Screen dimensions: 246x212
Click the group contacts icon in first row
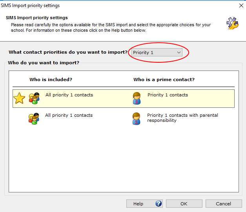[x=34, y=98]
